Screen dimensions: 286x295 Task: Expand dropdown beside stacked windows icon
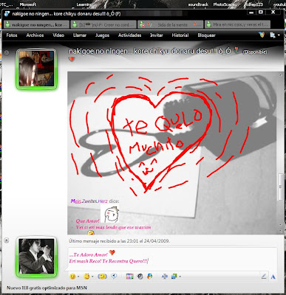click(x=180, y=277)
